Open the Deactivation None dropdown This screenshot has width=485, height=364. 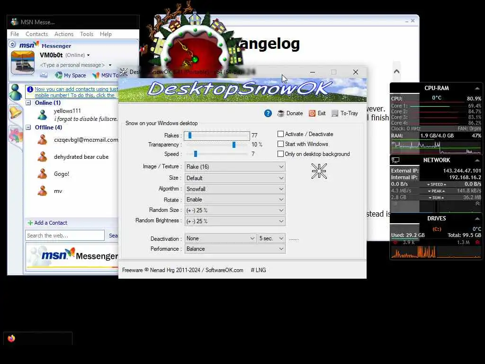tap(220, 238)
